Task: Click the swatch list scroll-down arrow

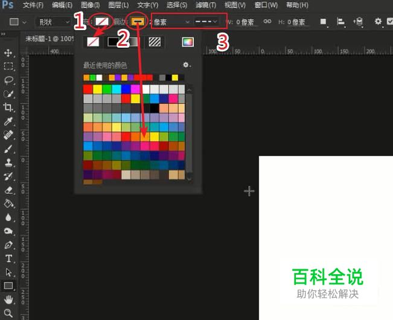Action: tap(190, 179)
